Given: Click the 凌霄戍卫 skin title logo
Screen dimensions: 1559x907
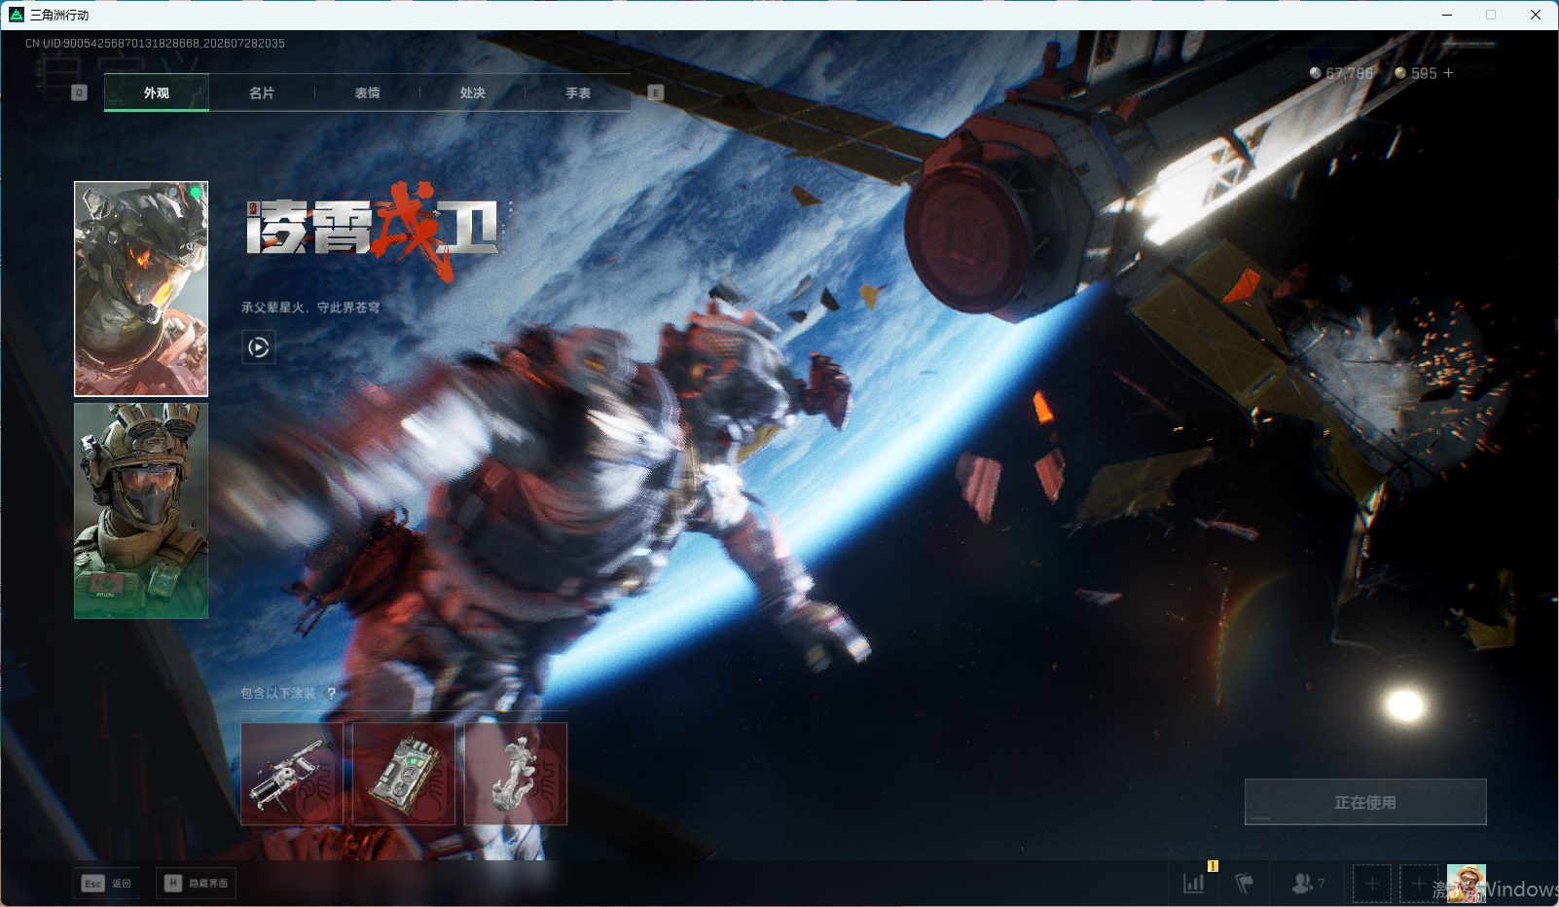Looking at the screenshot, I should coord(378,231).
